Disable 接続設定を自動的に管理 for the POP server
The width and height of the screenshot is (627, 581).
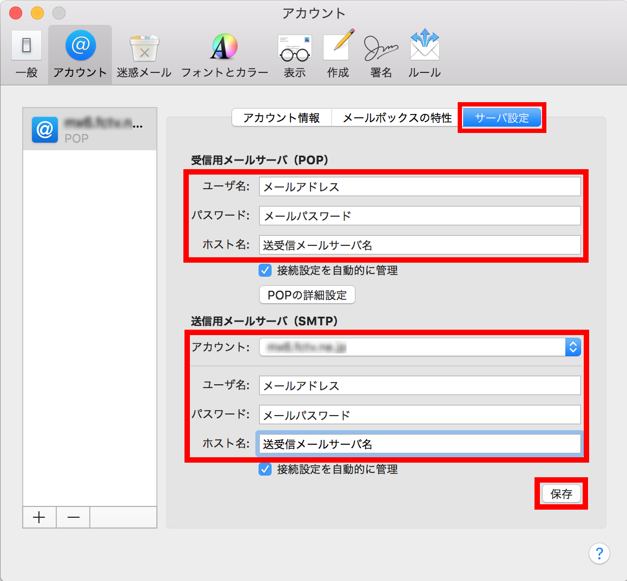tap(265, 270)
